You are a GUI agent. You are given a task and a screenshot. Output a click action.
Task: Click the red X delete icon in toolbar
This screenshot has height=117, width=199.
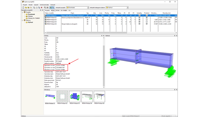coord(41,8)
